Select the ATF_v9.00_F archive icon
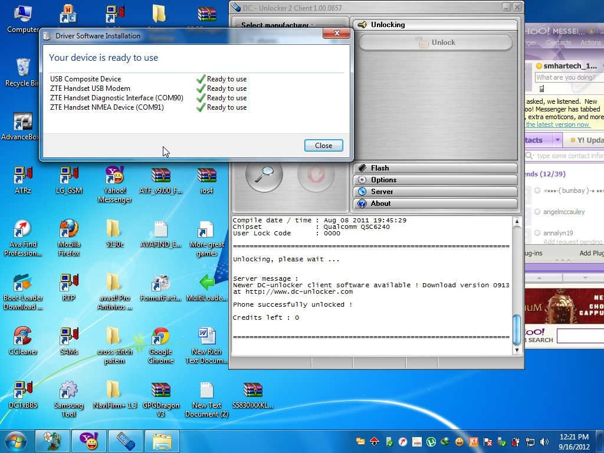Screen dimensions: 604x453 [160, 180]
